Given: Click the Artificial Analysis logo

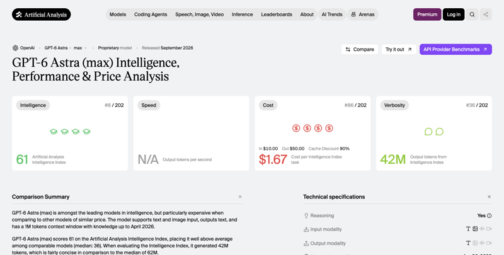Looking at the screenshot, I should coord(41,14).
